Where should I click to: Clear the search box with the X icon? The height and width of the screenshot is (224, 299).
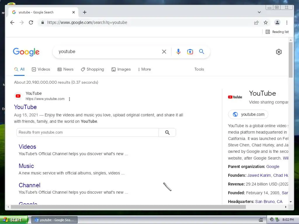point(164,52)
